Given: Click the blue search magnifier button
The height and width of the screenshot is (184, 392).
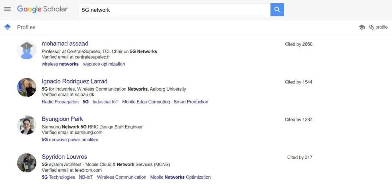Looking at the screenshot, I should click(x=277, y=10).
